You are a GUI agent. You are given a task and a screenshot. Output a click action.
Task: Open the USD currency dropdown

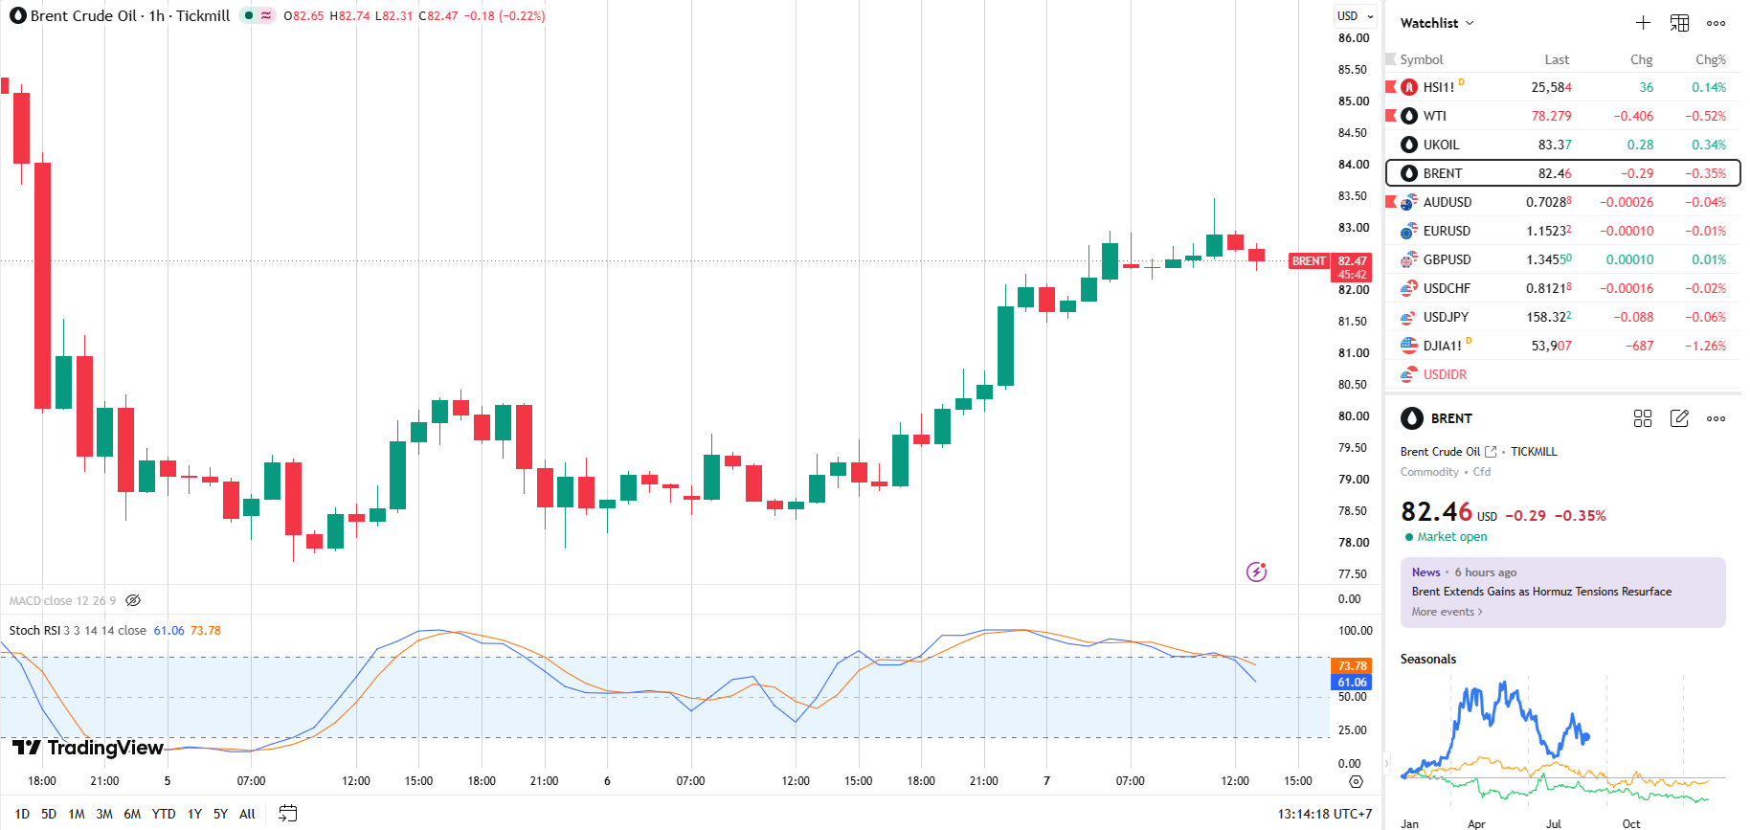click(1356, 15)
